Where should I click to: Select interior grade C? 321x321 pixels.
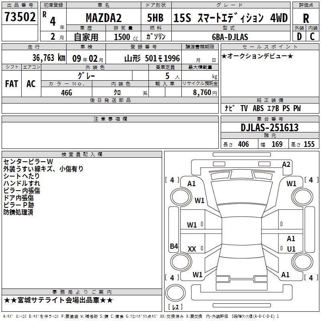point(312,37)
